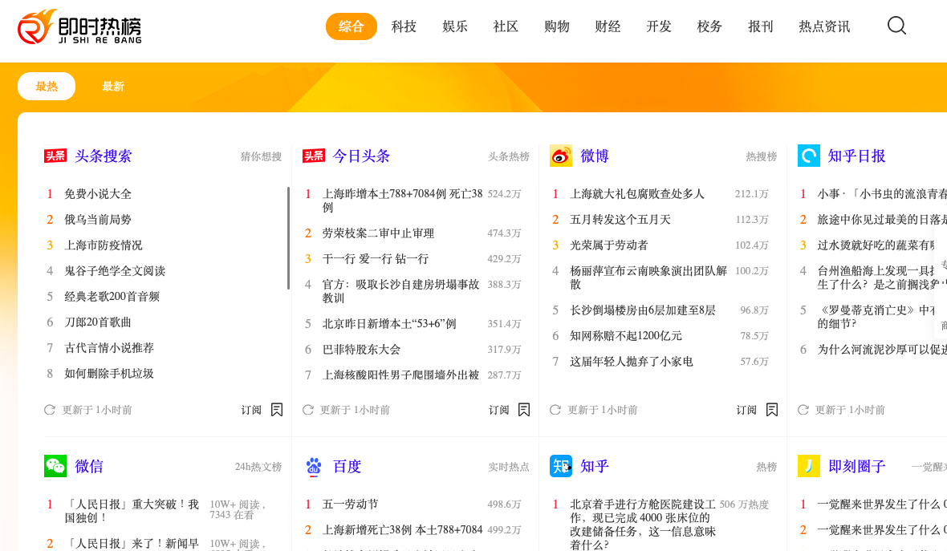Open 知网称赔不起1200亿元 item
This screenshot has width=947, height=551.
pos(626,335)
